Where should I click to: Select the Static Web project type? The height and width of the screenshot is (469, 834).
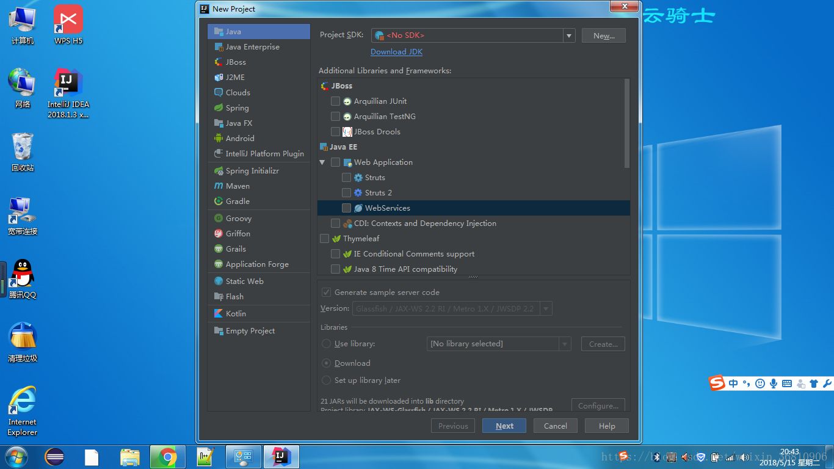(x=259, y=282)
